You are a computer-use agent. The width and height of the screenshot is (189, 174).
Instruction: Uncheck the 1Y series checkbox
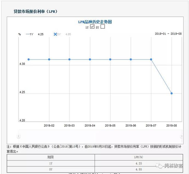click(x=92, y=26)
